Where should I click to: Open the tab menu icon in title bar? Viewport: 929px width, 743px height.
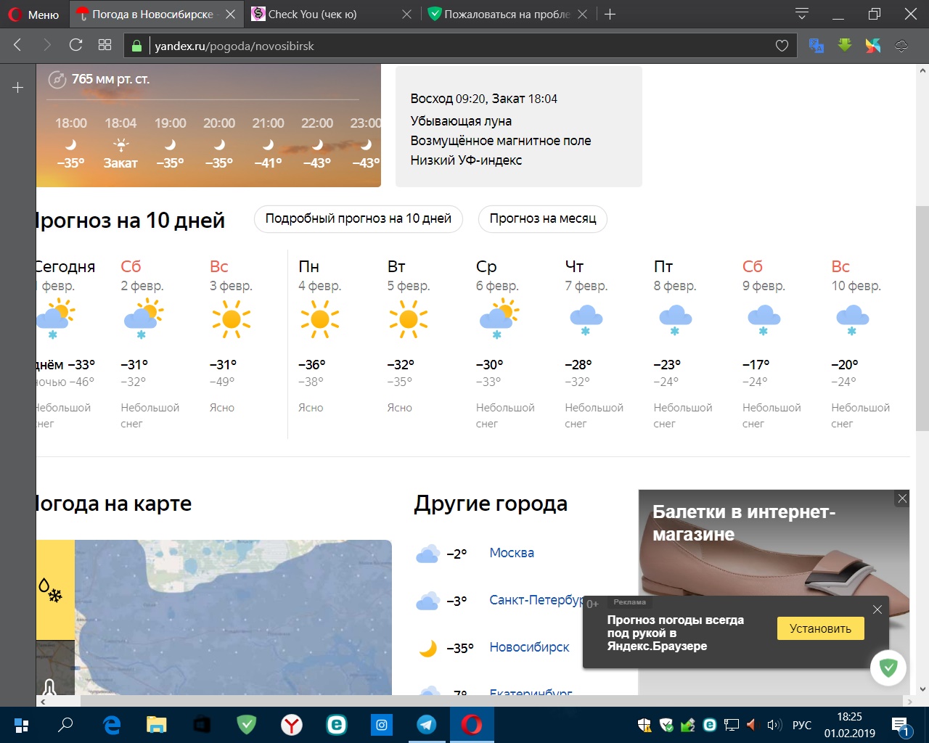click(x=801, y=14)
